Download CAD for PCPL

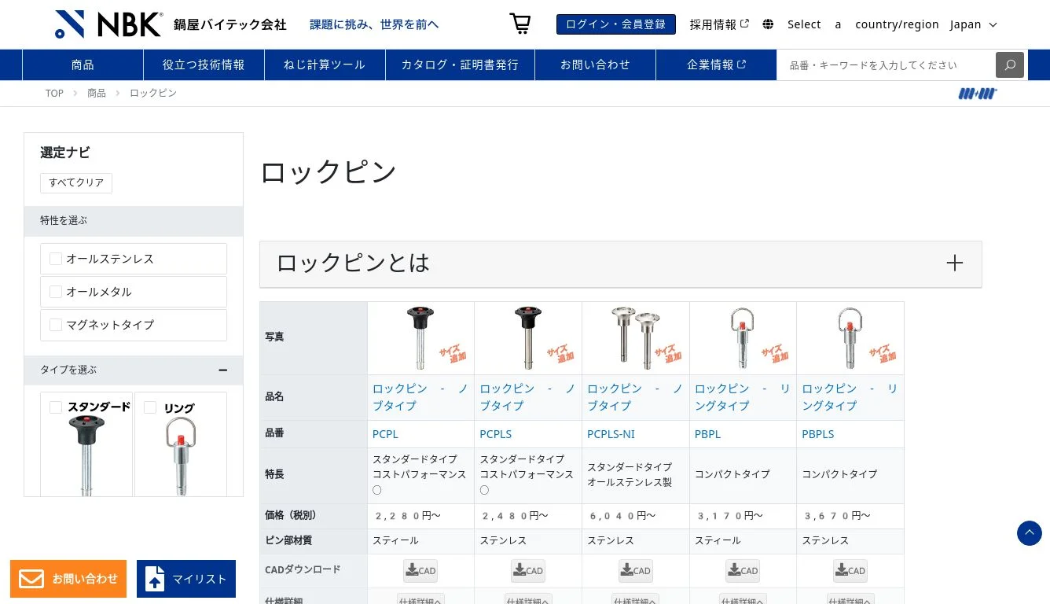pyautogui.click(x=420, y=571)
